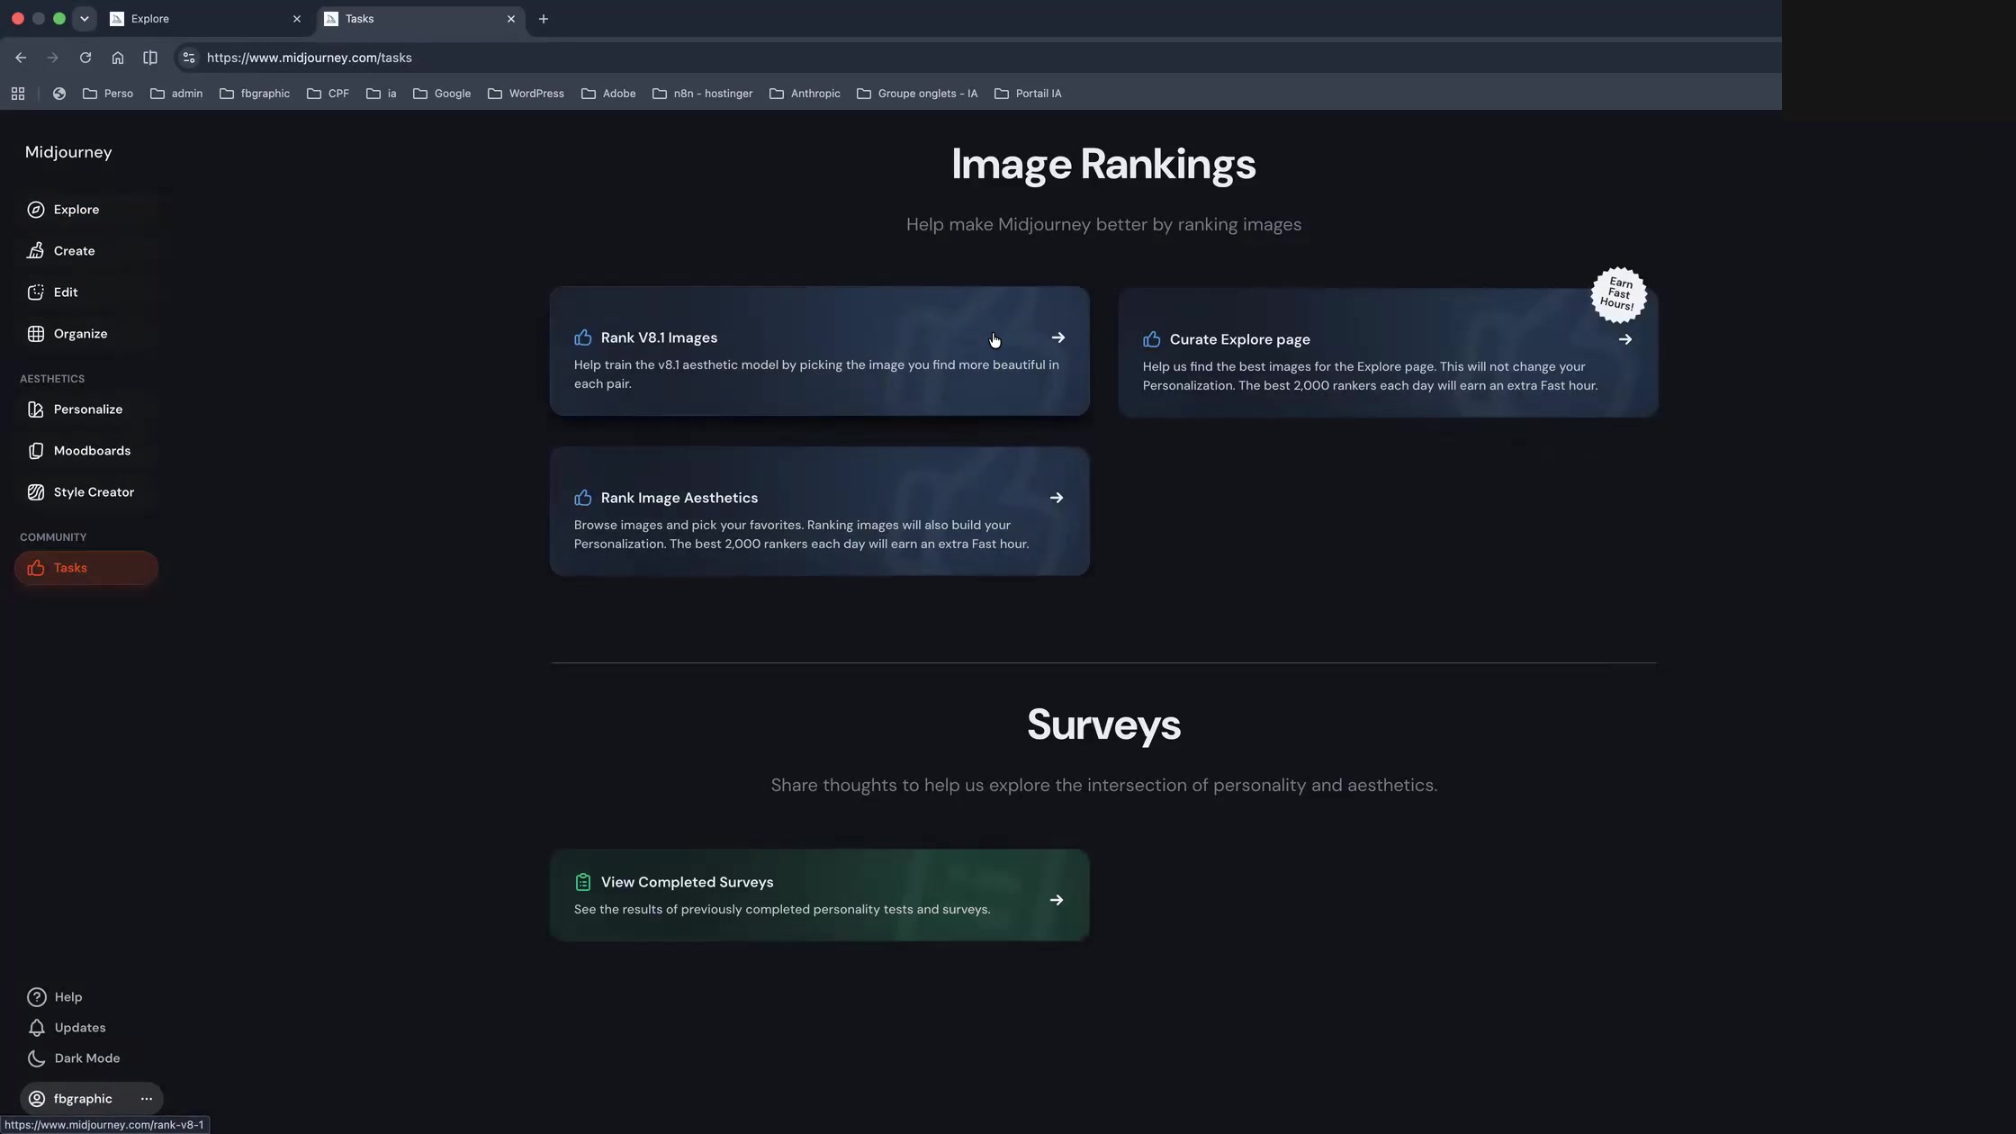Click the Curate Explore page description text
Image resolution: width=2016 pixels, height=1134 pixels.
coord(1370,376)
